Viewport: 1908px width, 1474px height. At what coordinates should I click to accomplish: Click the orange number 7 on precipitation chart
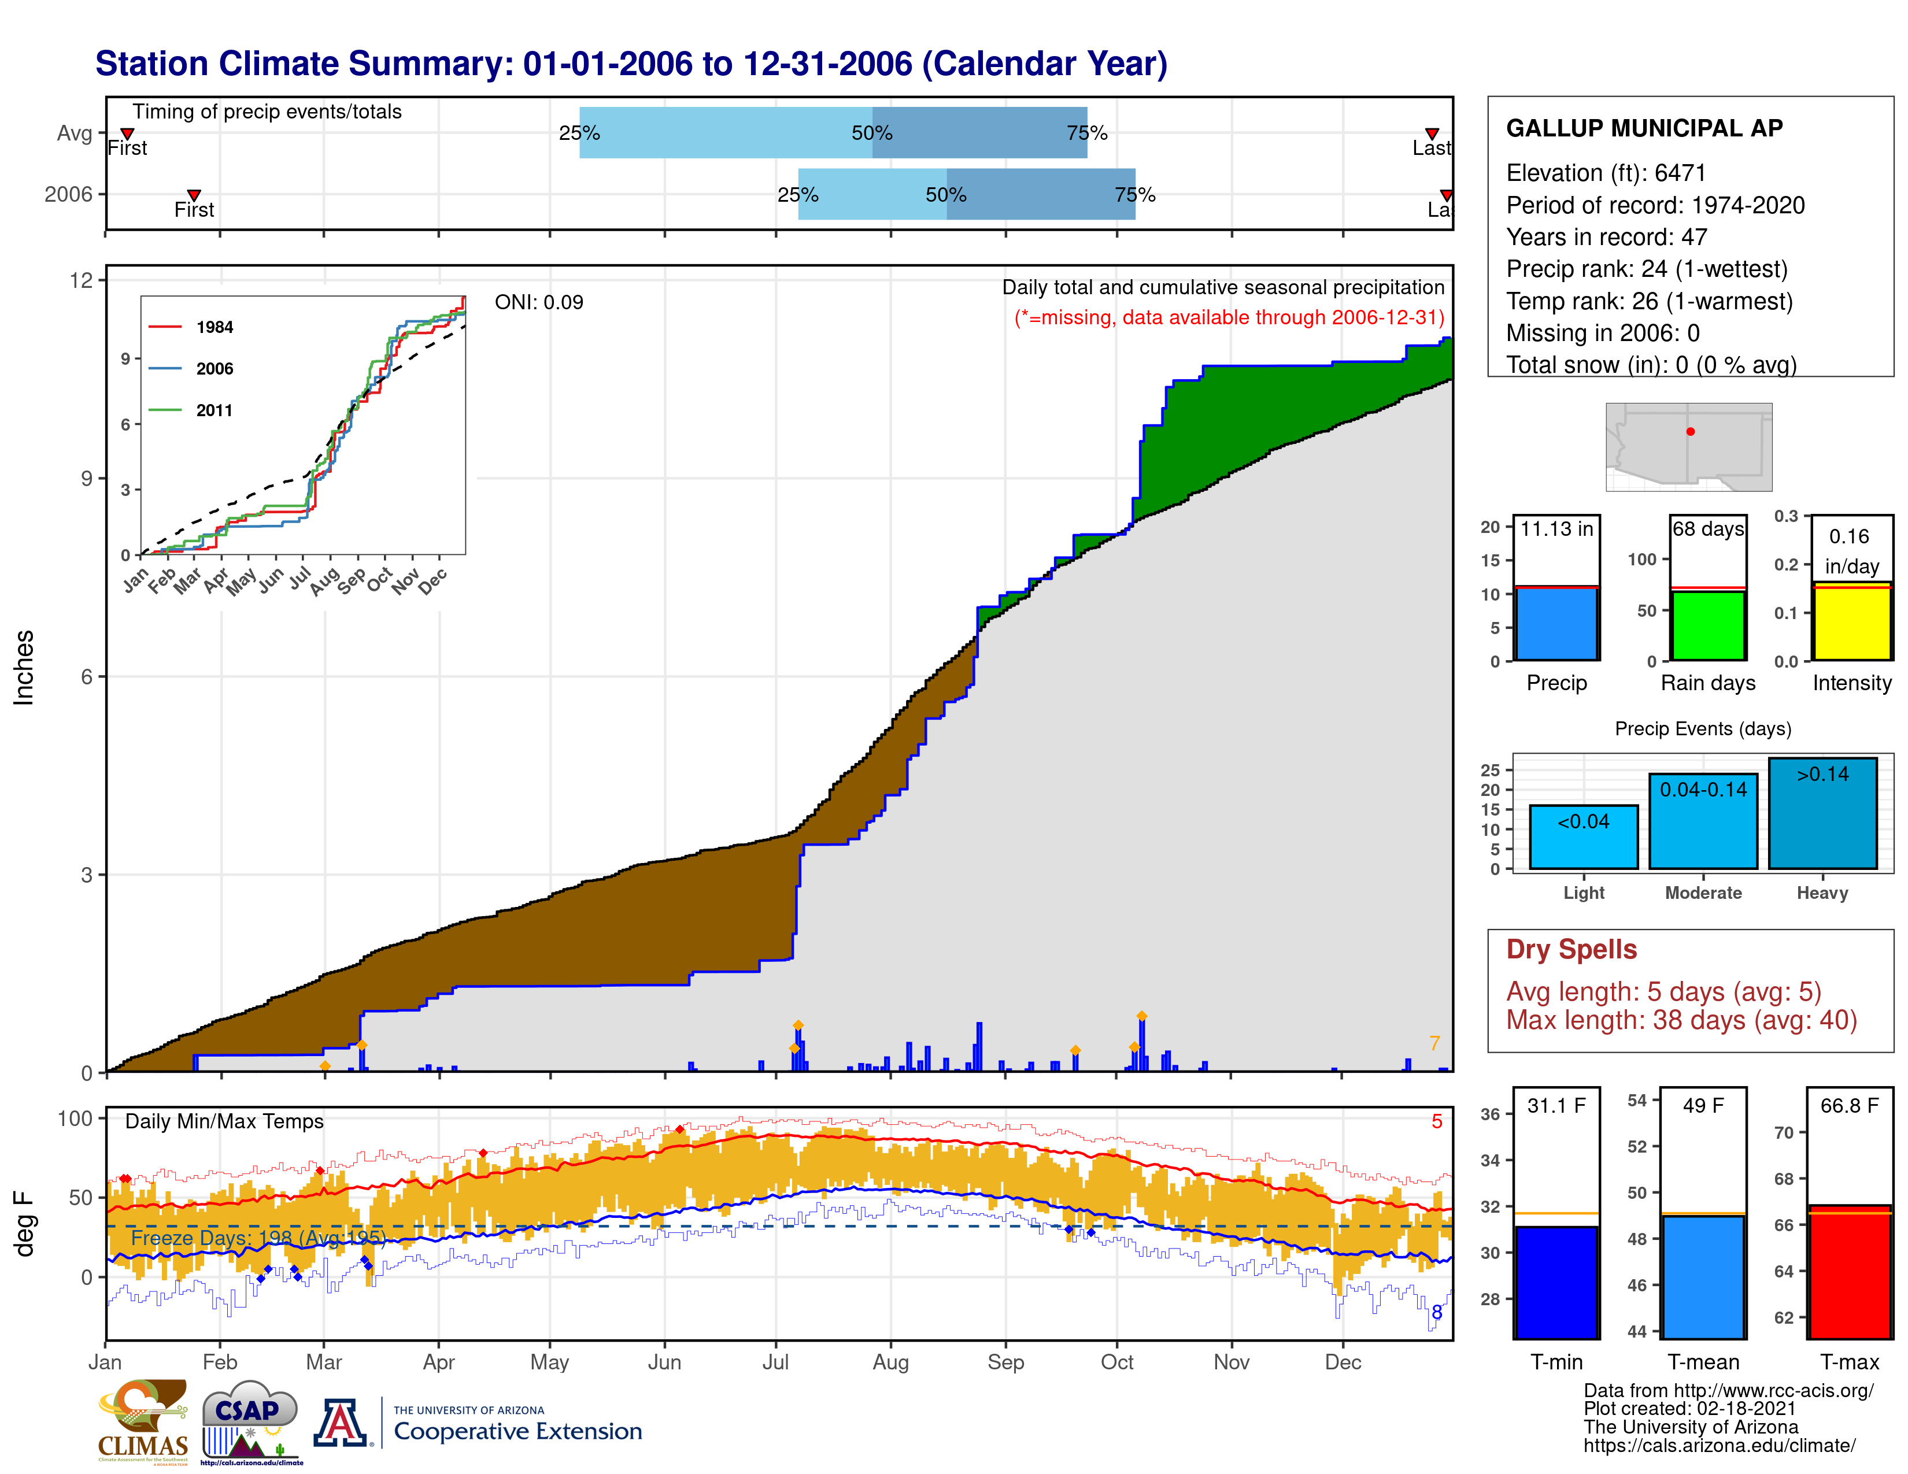(x=1434, y=1043)
